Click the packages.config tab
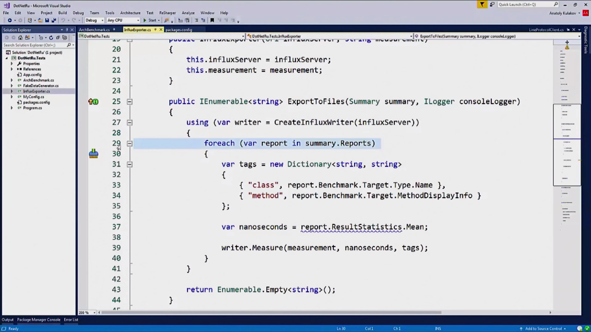 tap(179, 30)
